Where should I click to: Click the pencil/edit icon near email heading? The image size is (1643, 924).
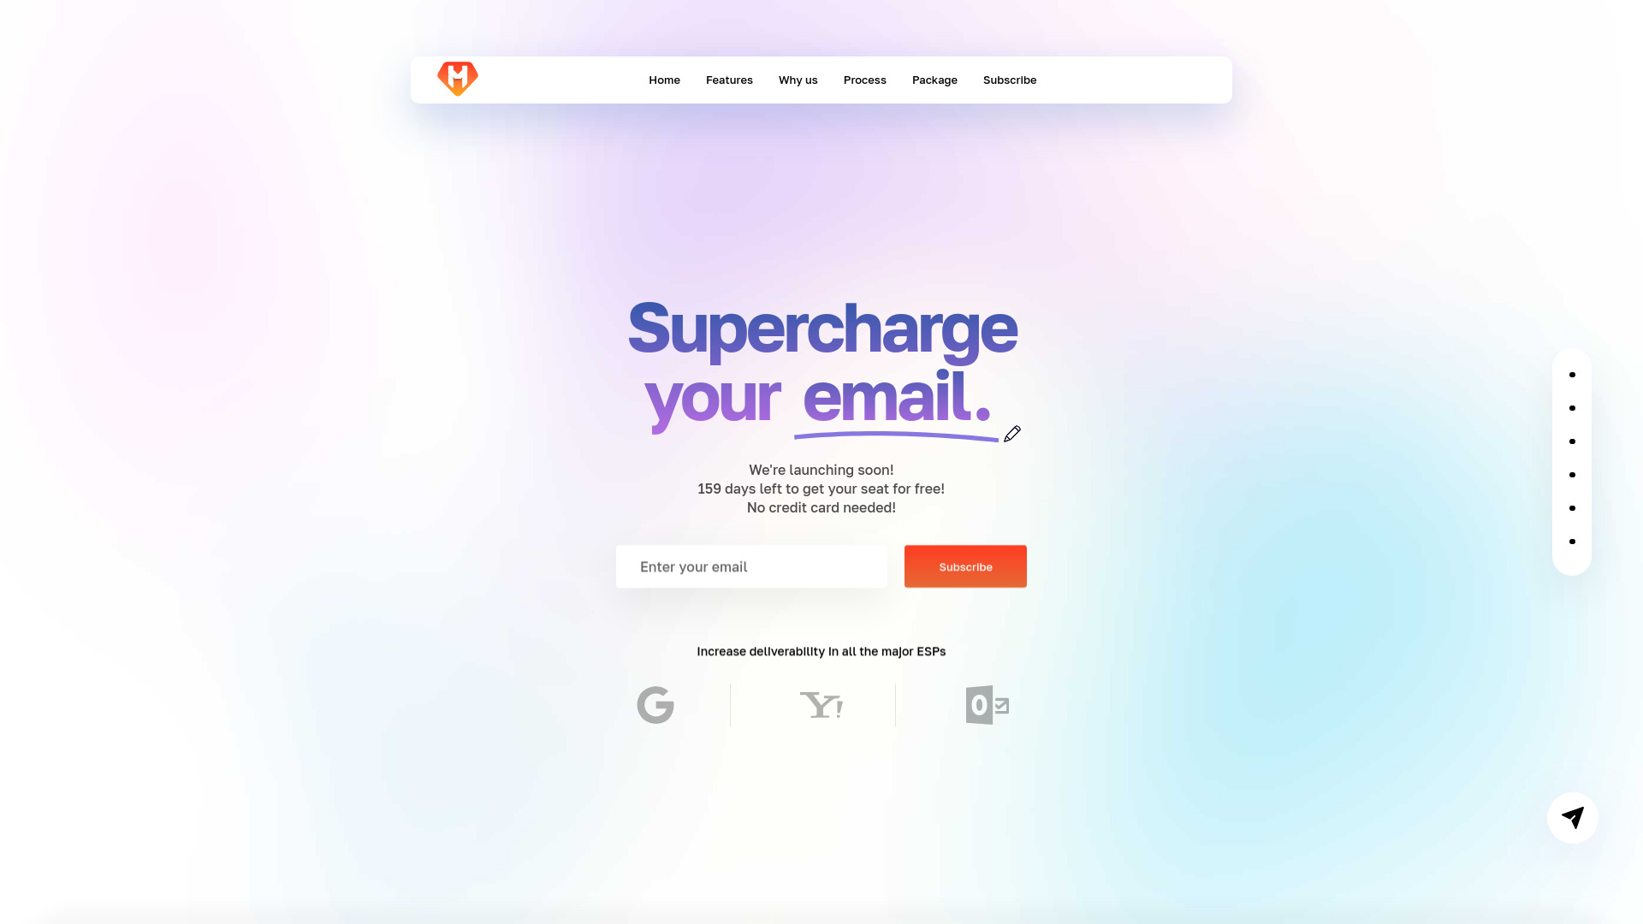1012,433
